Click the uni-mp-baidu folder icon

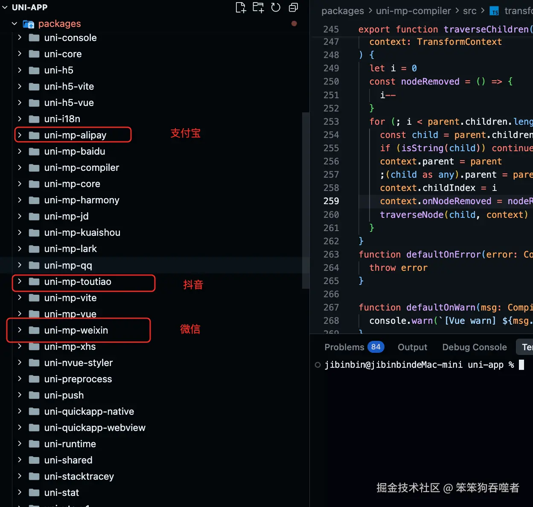point(34,152)
